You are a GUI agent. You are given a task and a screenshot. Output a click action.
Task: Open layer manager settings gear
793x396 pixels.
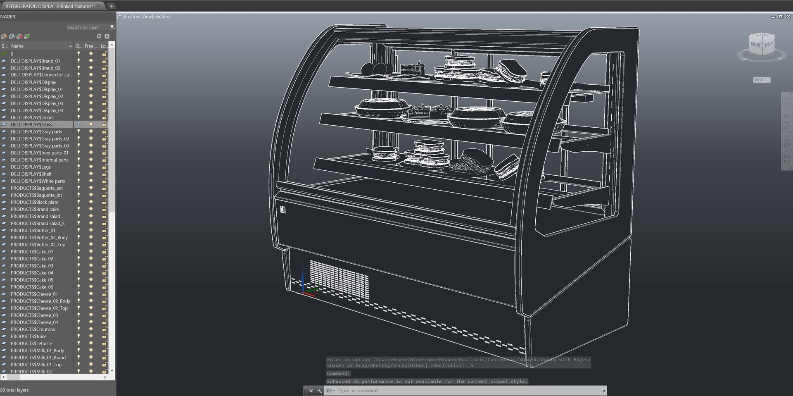click(107, 36)
